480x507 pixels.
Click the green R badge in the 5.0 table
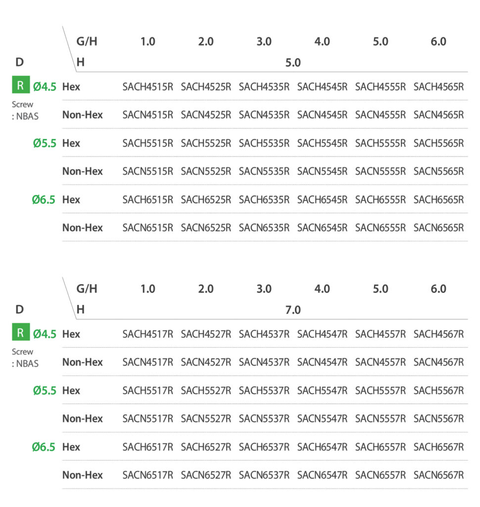pyautogui.click(x=20, y=86)
